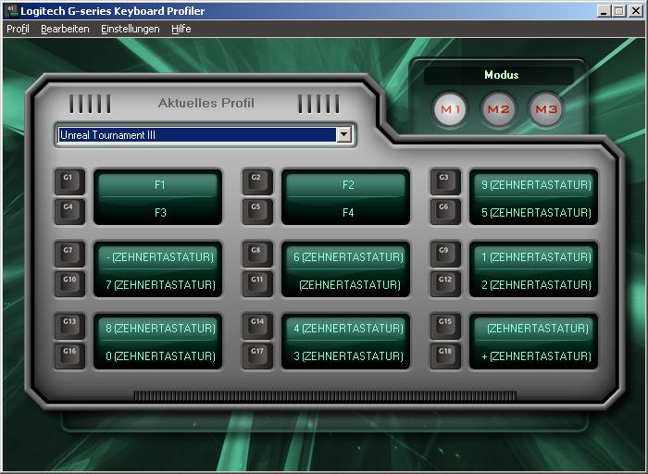Click the G6 key icon
This screenshot has width=648, height=474.
click(x=445, y=211)
